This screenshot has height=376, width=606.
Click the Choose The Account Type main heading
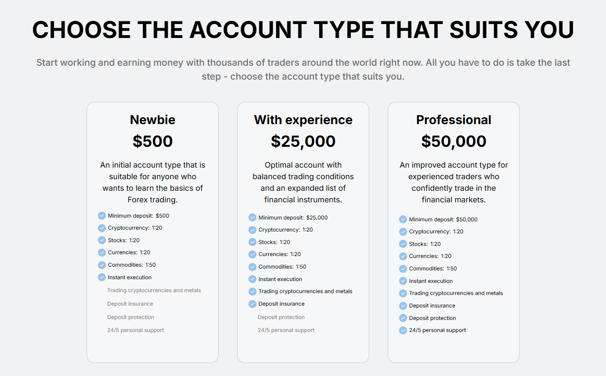click(x=303, y=30)
